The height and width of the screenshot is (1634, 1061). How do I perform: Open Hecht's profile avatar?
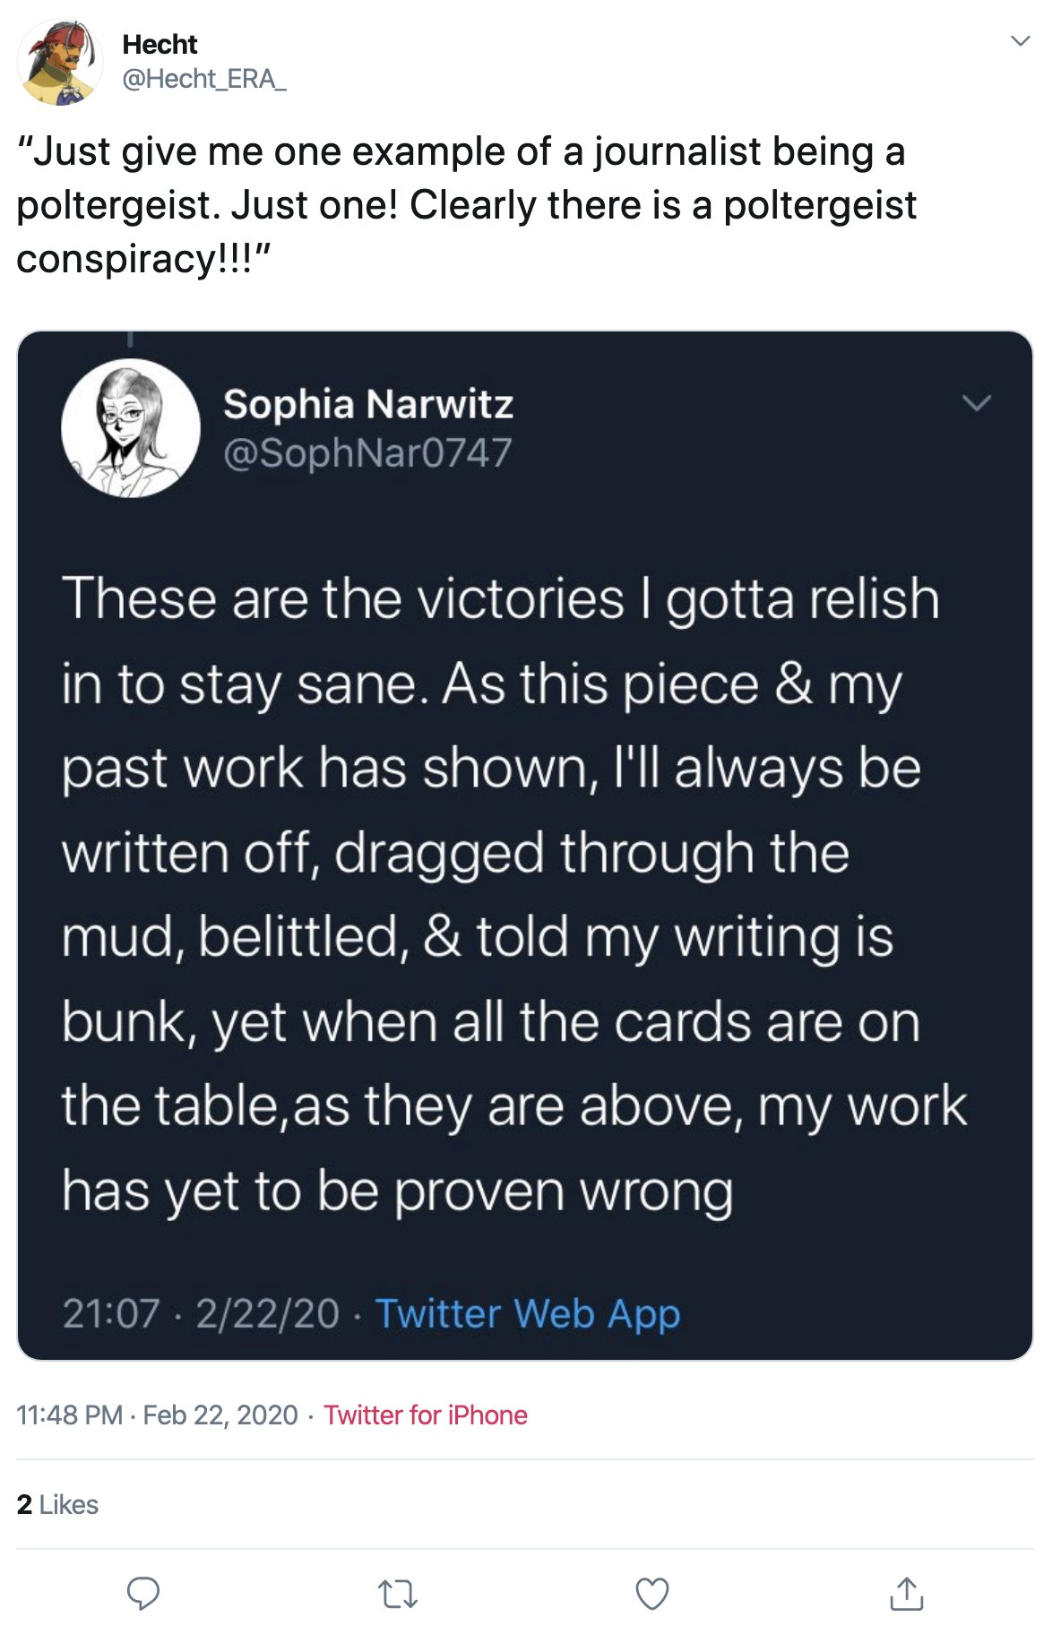[x=60, y=62]
